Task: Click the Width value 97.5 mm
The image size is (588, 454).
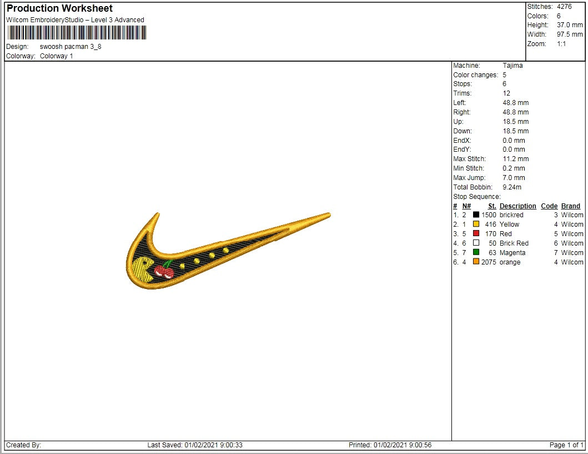Action: [x=570, y=34]
